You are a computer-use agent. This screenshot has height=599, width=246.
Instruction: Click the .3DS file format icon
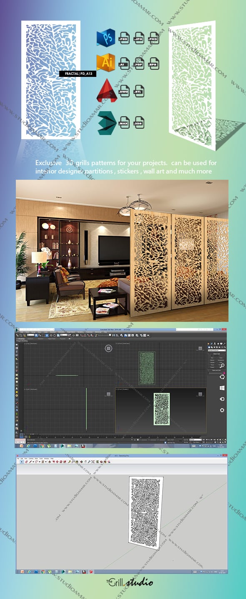pyautogui.click(x=139, y=123)
